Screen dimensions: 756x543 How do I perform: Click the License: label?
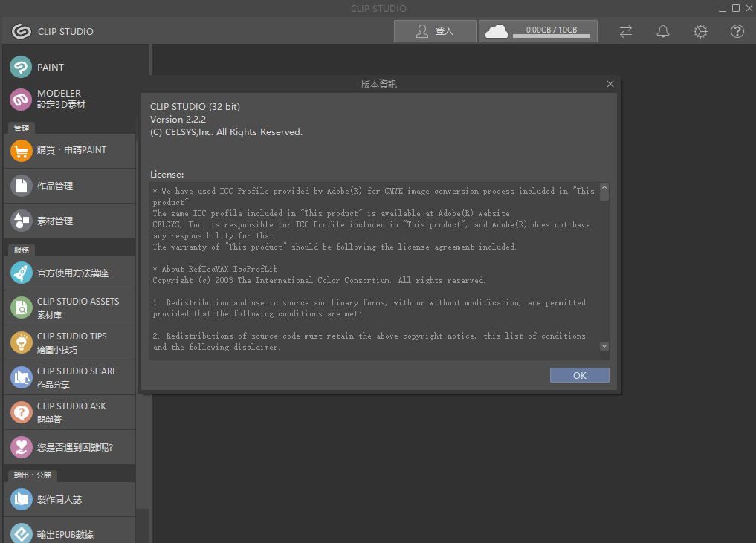[167, 175]
